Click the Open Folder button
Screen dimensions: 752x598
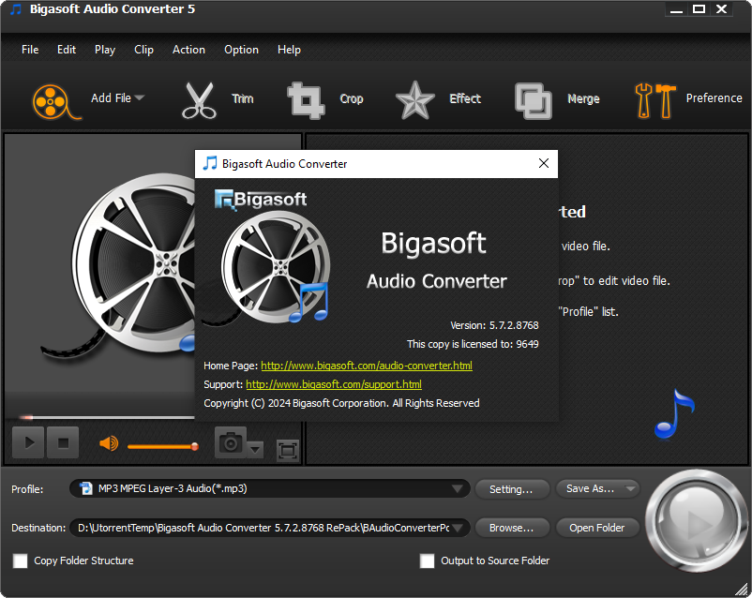(597, 528)
